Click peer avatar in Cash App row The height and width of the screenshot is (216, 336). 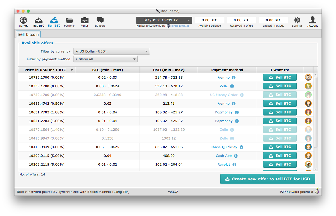coord(308,156)
